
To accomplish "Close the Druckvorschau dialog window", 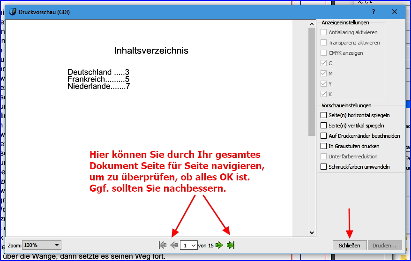I will tap(395, 12).
